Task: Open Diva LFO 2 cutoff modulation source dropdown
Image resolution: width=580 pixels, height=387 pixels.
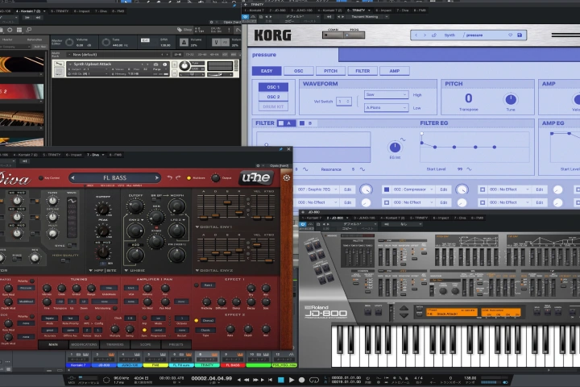Action: click(177, 220)
